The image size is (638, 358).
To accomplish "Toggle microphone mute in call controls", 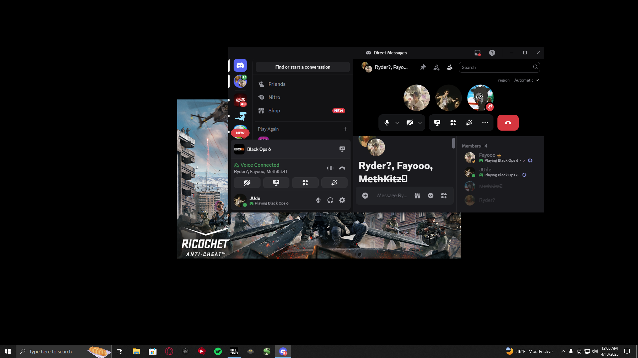I will [x=387, y=123].
